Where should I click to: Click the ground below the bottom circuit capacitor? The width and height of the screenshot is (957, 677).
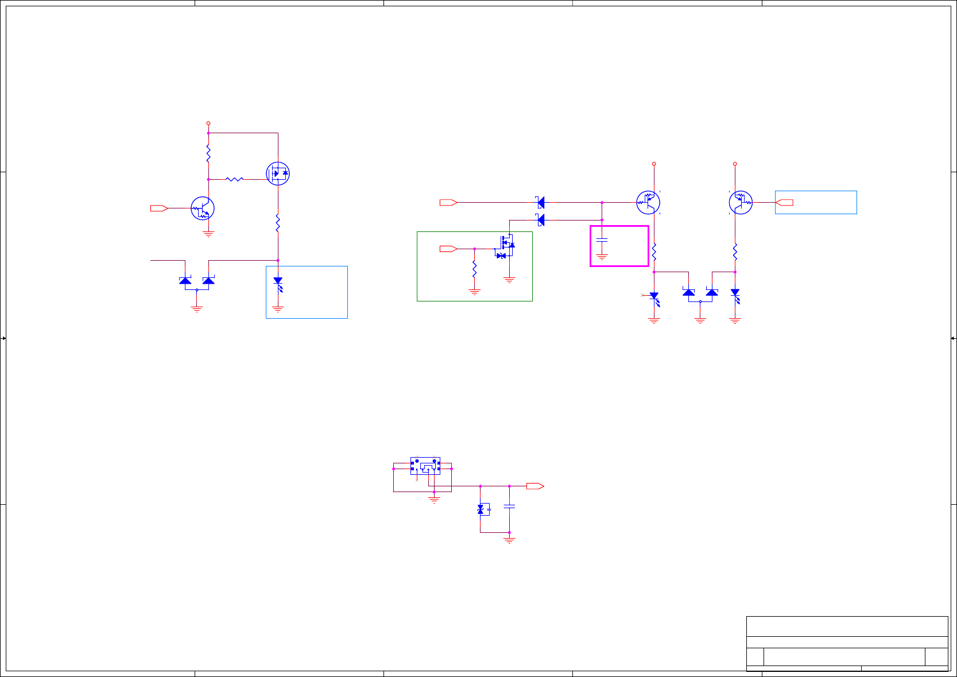tap(509, 540)
